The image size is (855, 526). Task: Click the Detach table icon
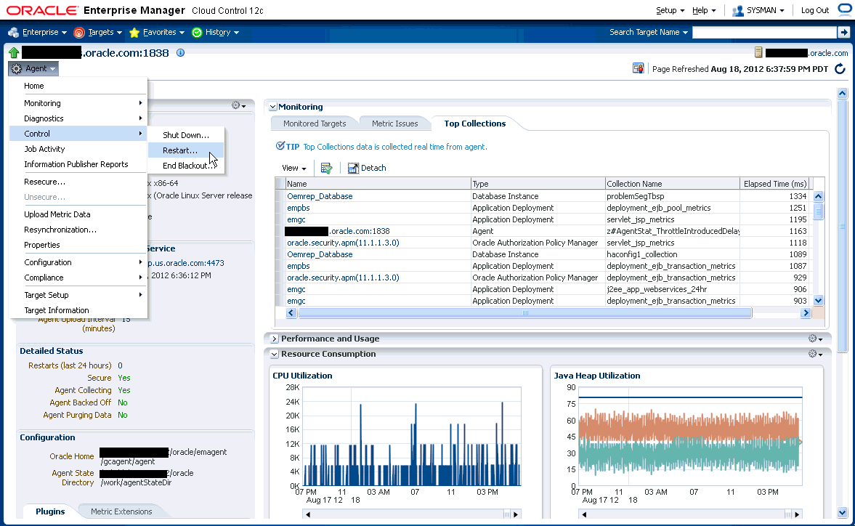coord(353,169)
